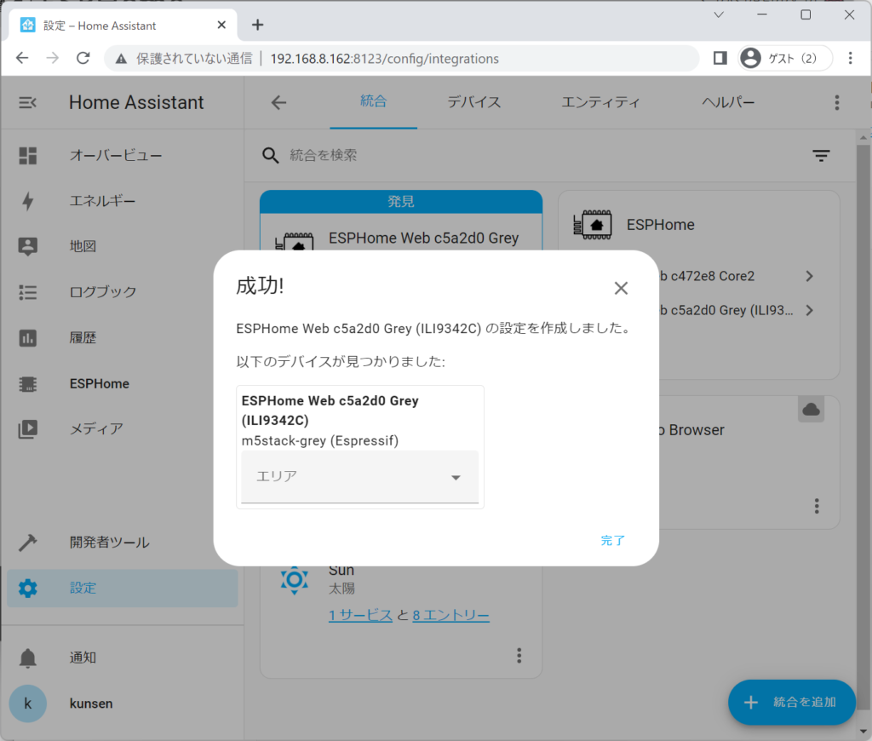Click the 統合を追加 button
This screenshot has height=741, width=872.
791,702
